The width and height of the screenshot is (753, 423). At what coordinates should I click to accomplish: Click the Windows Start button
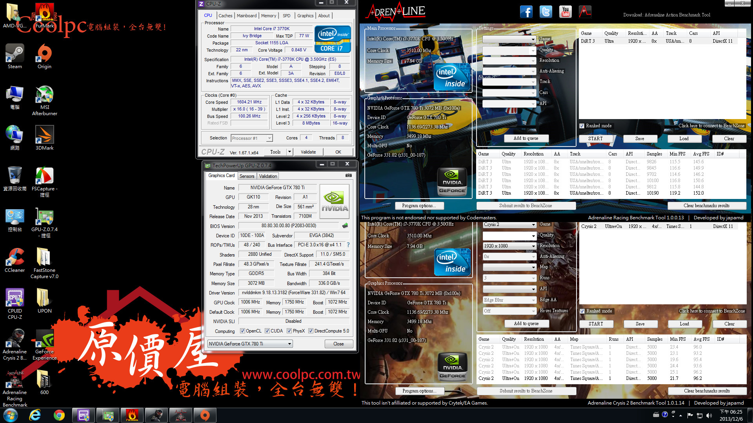pyautogui.click(x=11, y=415)
